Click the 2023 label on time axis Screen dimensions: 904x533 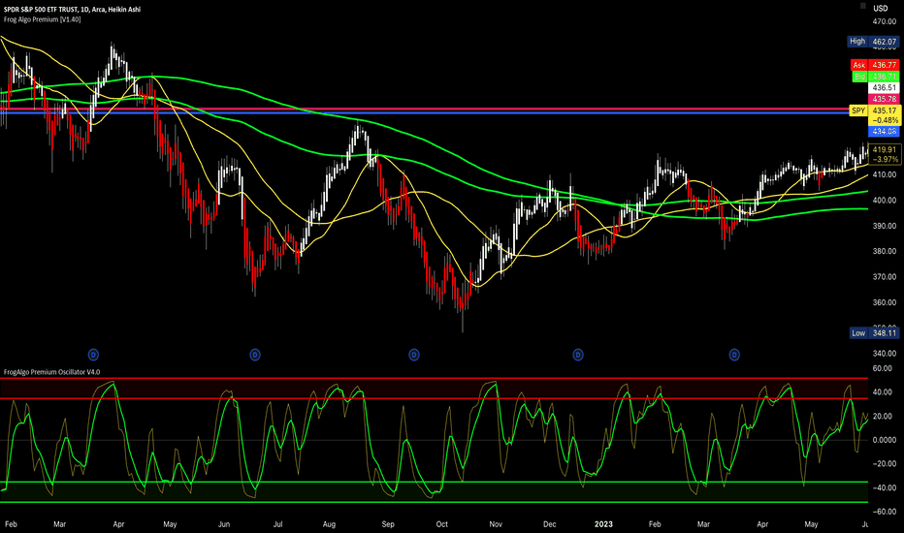point(603,524)
